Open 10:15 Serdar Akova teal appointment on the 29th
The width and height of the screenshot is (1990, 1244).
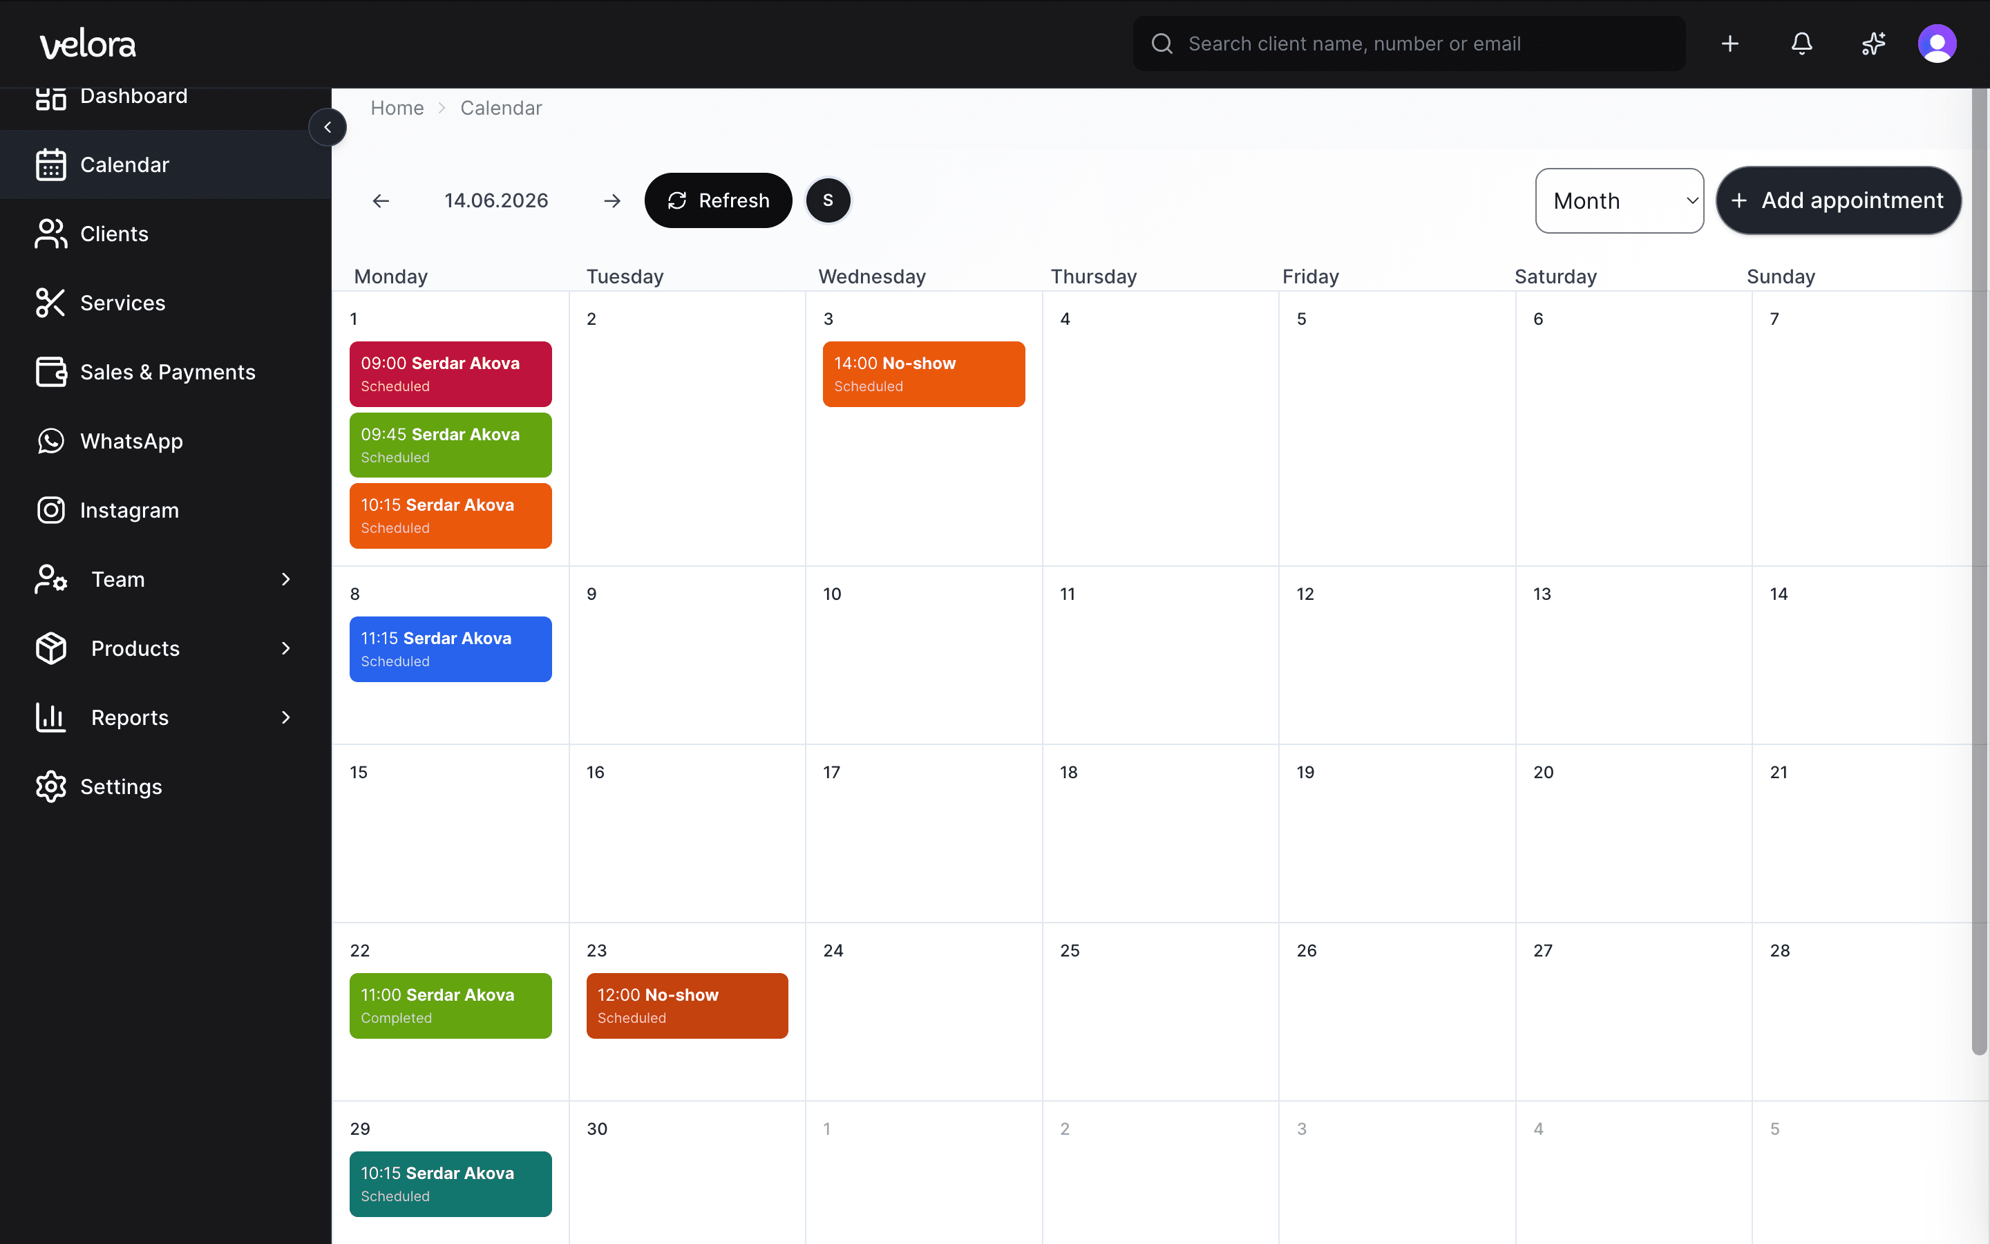451,1184
